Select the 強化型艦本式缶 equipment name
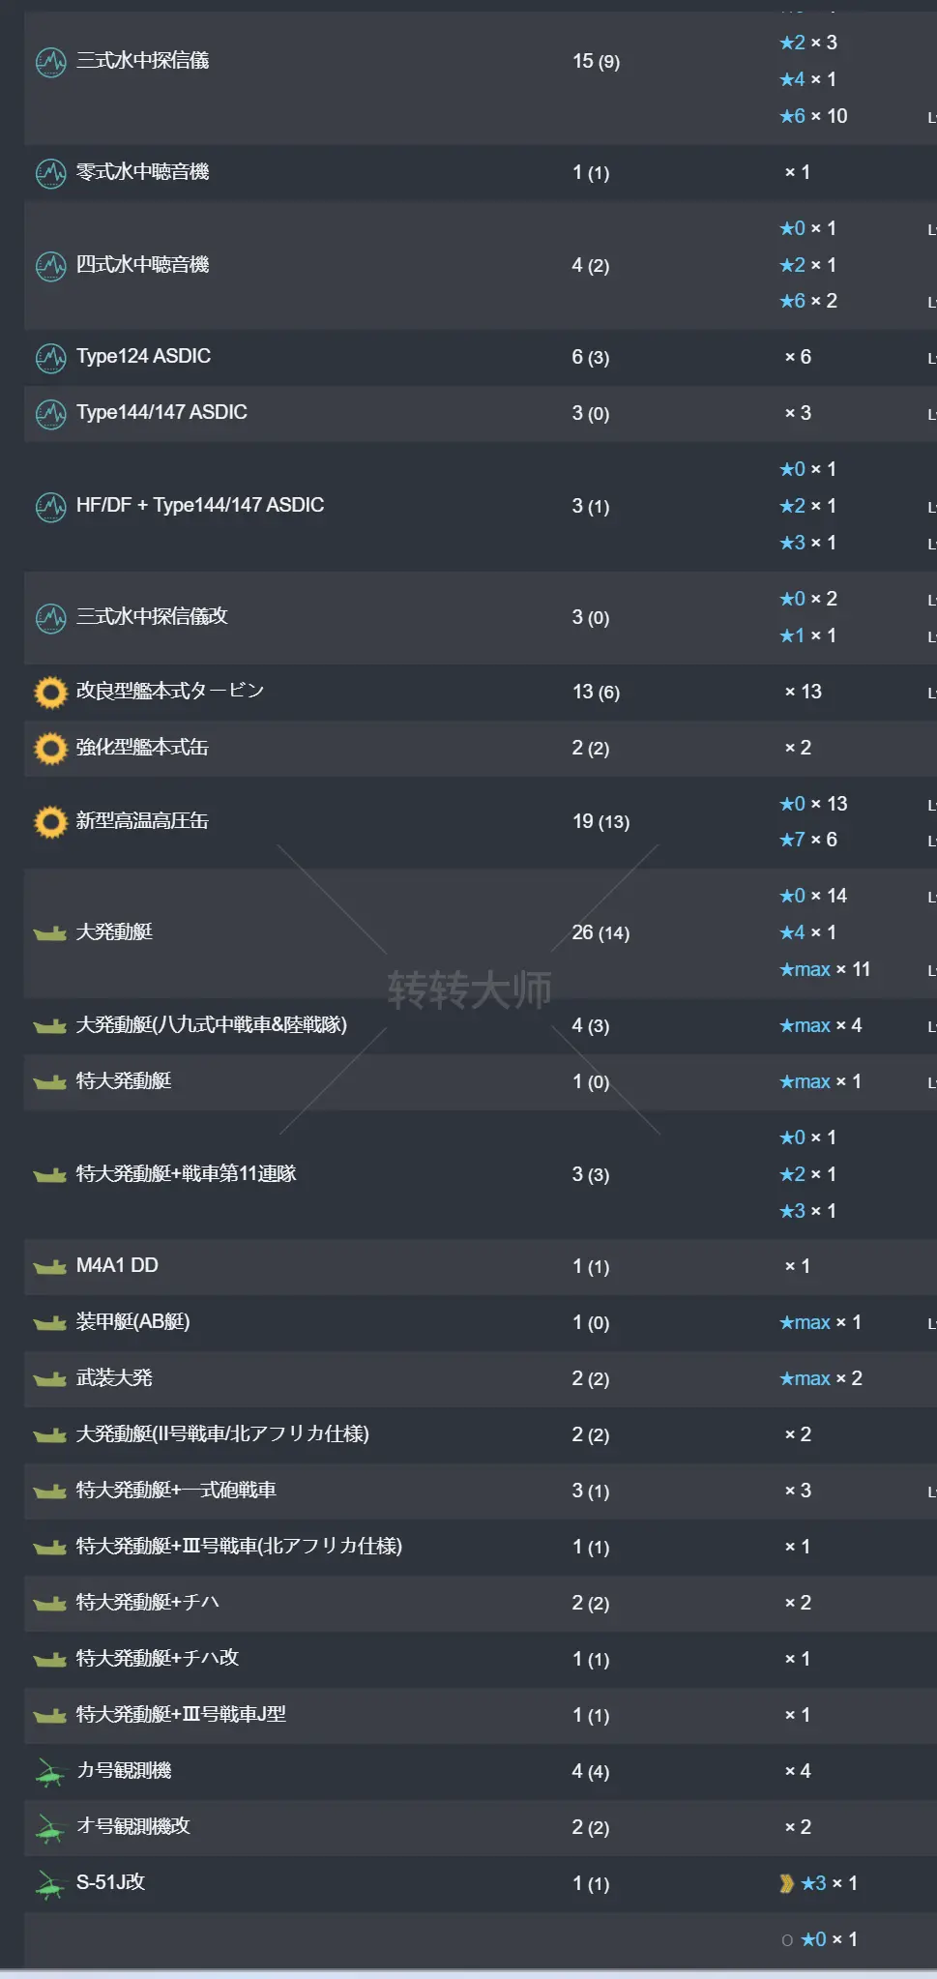The width and height of the screenshot is (937, 1979). [x=142, y=747]
